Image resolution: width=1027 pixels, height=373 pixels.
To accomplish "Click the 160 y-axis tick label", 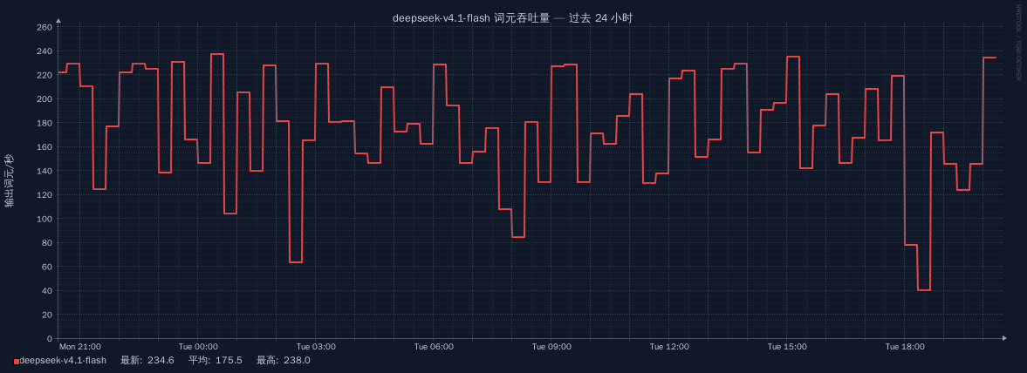I will coord(45,146).
